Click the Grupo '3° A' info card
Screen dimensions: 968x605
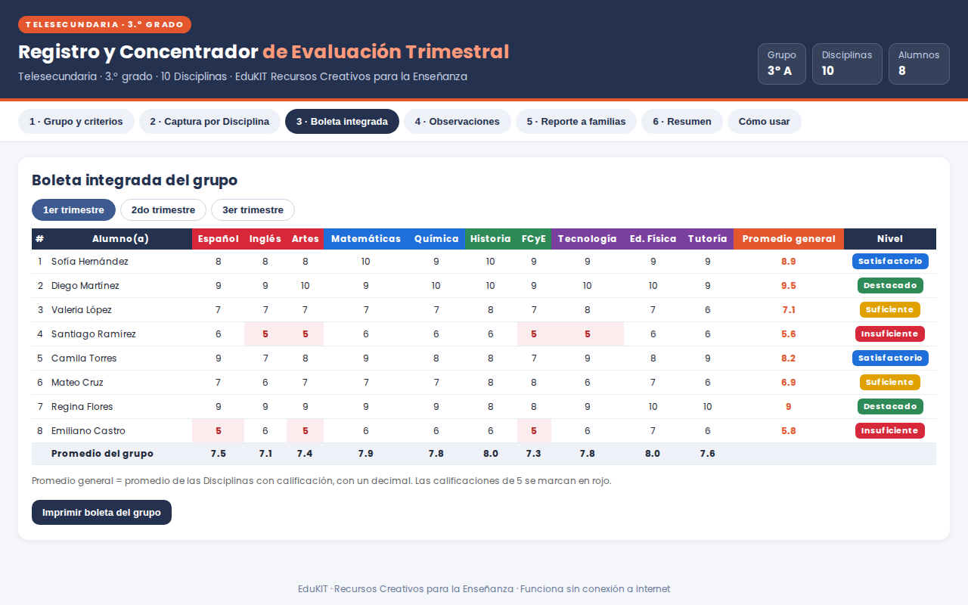[x=782, y=64]
